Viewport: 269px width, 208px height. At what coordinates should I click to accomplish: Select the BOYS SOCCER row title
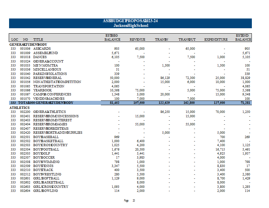tap(44, 158)
